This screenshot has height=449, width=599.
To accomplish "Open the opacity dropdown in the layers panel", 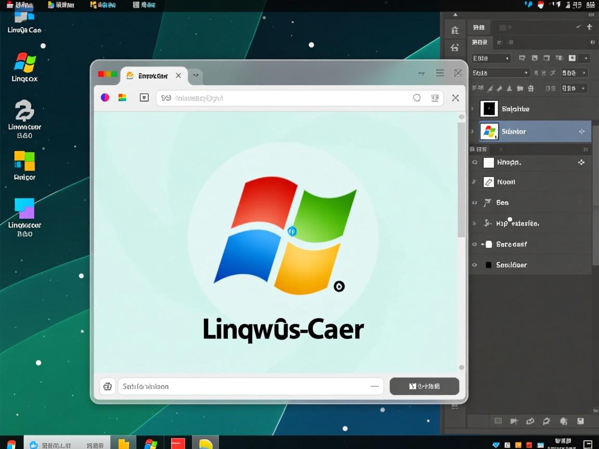I will pos(574,73).
